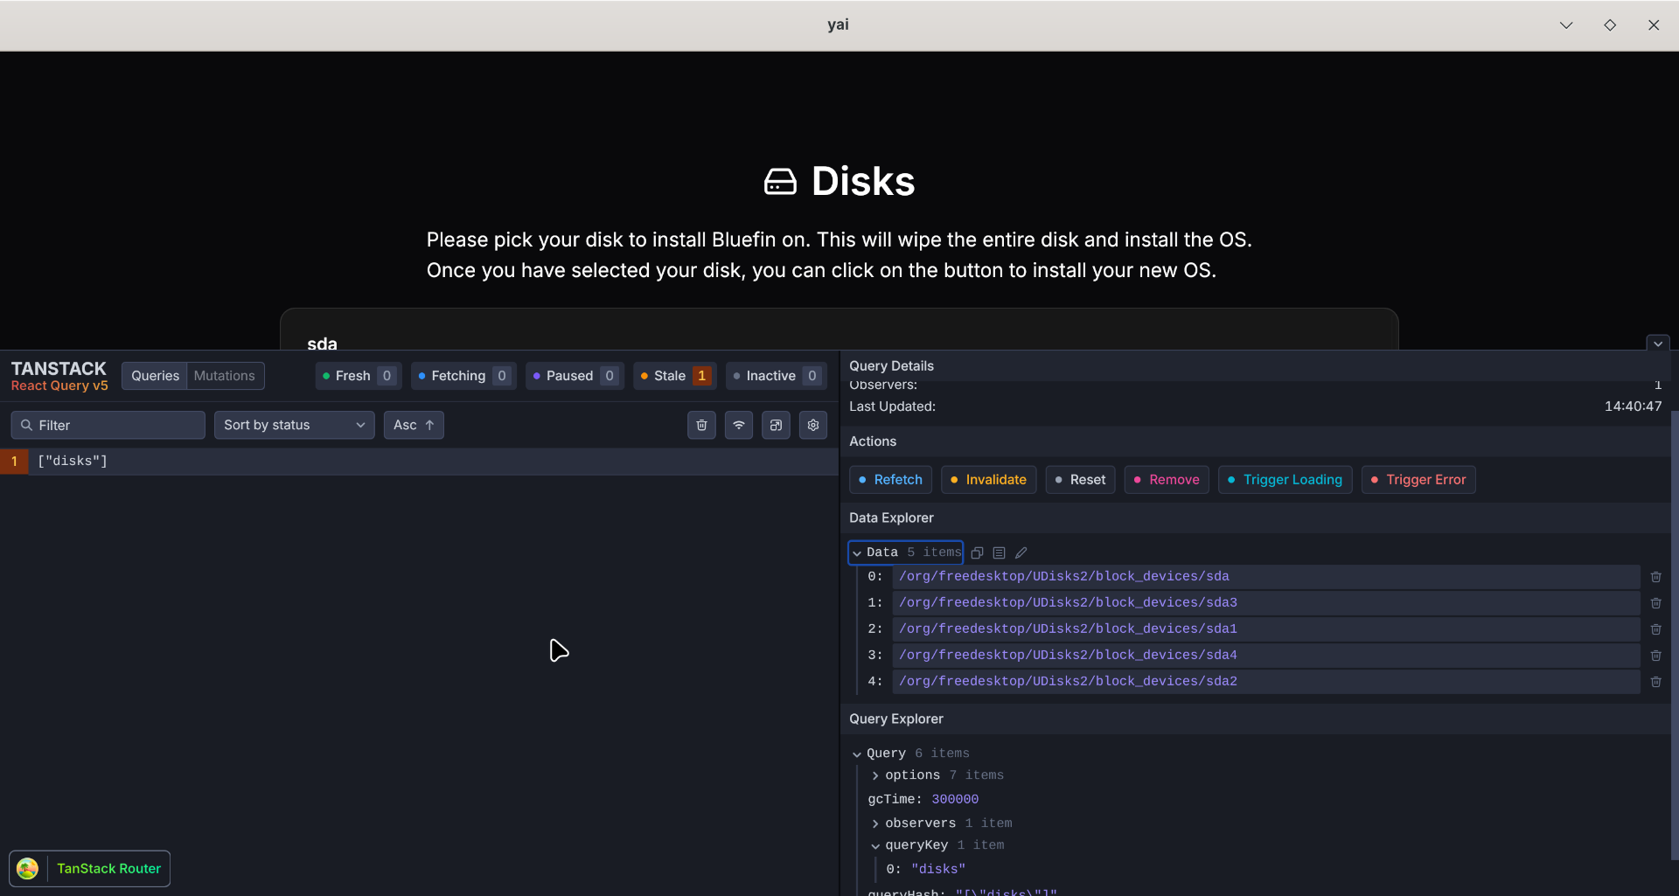Click the Data Explorer section heading
The width and height of the screenshot is (1679, 896).
pyautogui.click(x=891, y=518)
